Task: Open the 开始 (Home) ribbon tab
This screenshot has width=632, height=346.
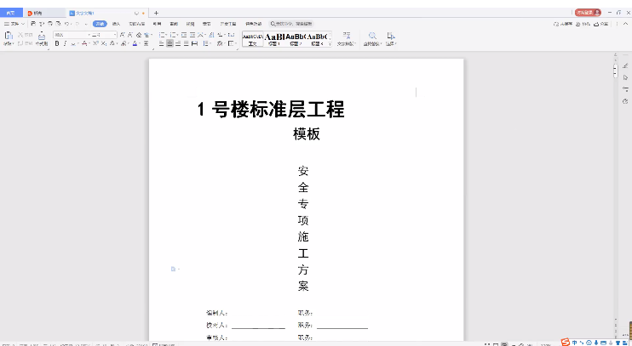Action: tap(100, 24)
